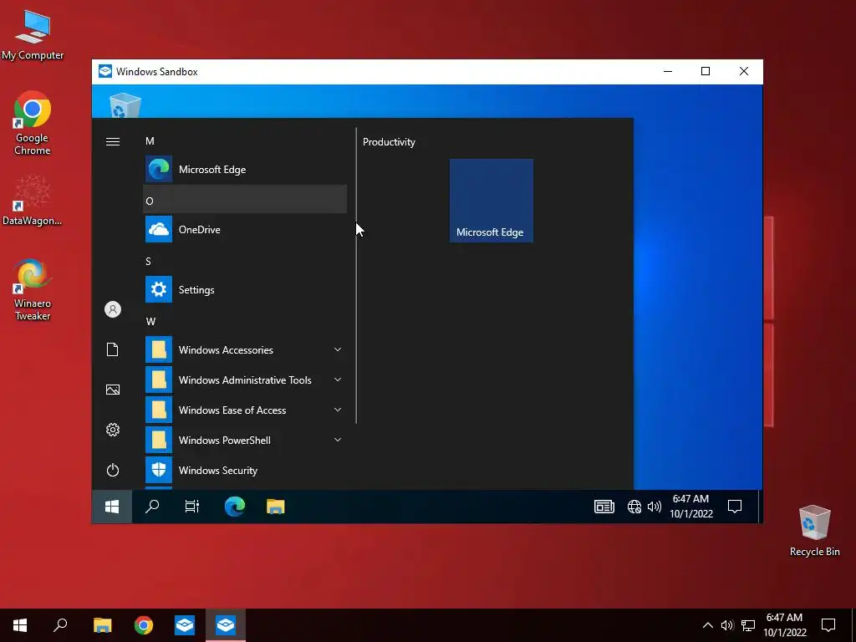
Task: Open News and interests on sandbox taskbar
Action: point(604,507)
